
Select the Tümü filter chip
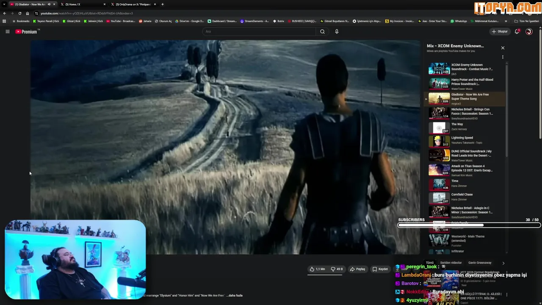pyautogui.click(x=430, y=263)
